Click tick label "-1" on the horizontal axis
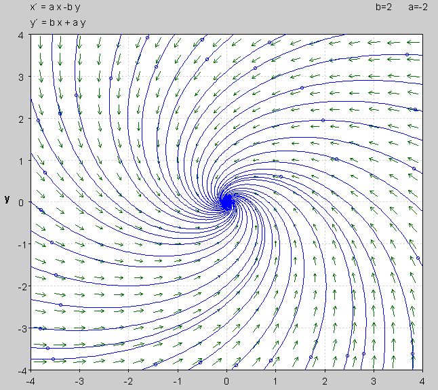This screenshot has width=438, height=390. click(178, 381)
